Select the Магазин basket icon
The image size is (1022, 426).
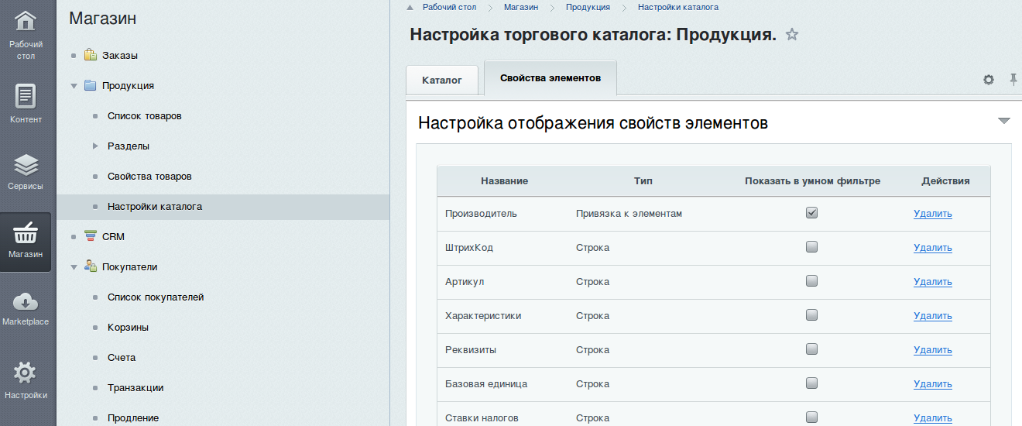pyautogui.click(x=26, y=233)
